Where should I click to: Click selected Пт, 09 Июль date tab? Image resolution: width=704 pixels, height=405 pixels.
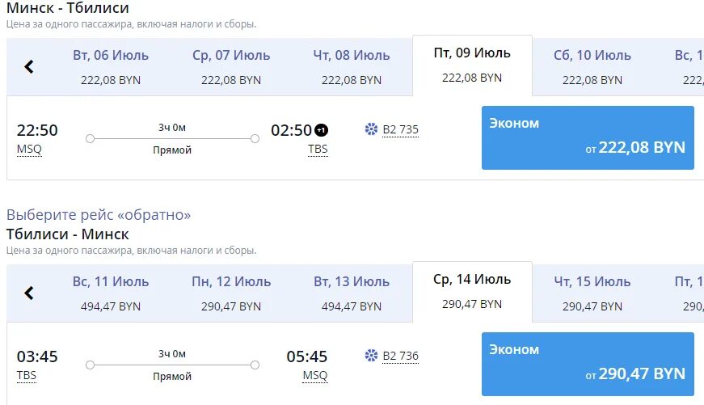(x=472, y=65)
